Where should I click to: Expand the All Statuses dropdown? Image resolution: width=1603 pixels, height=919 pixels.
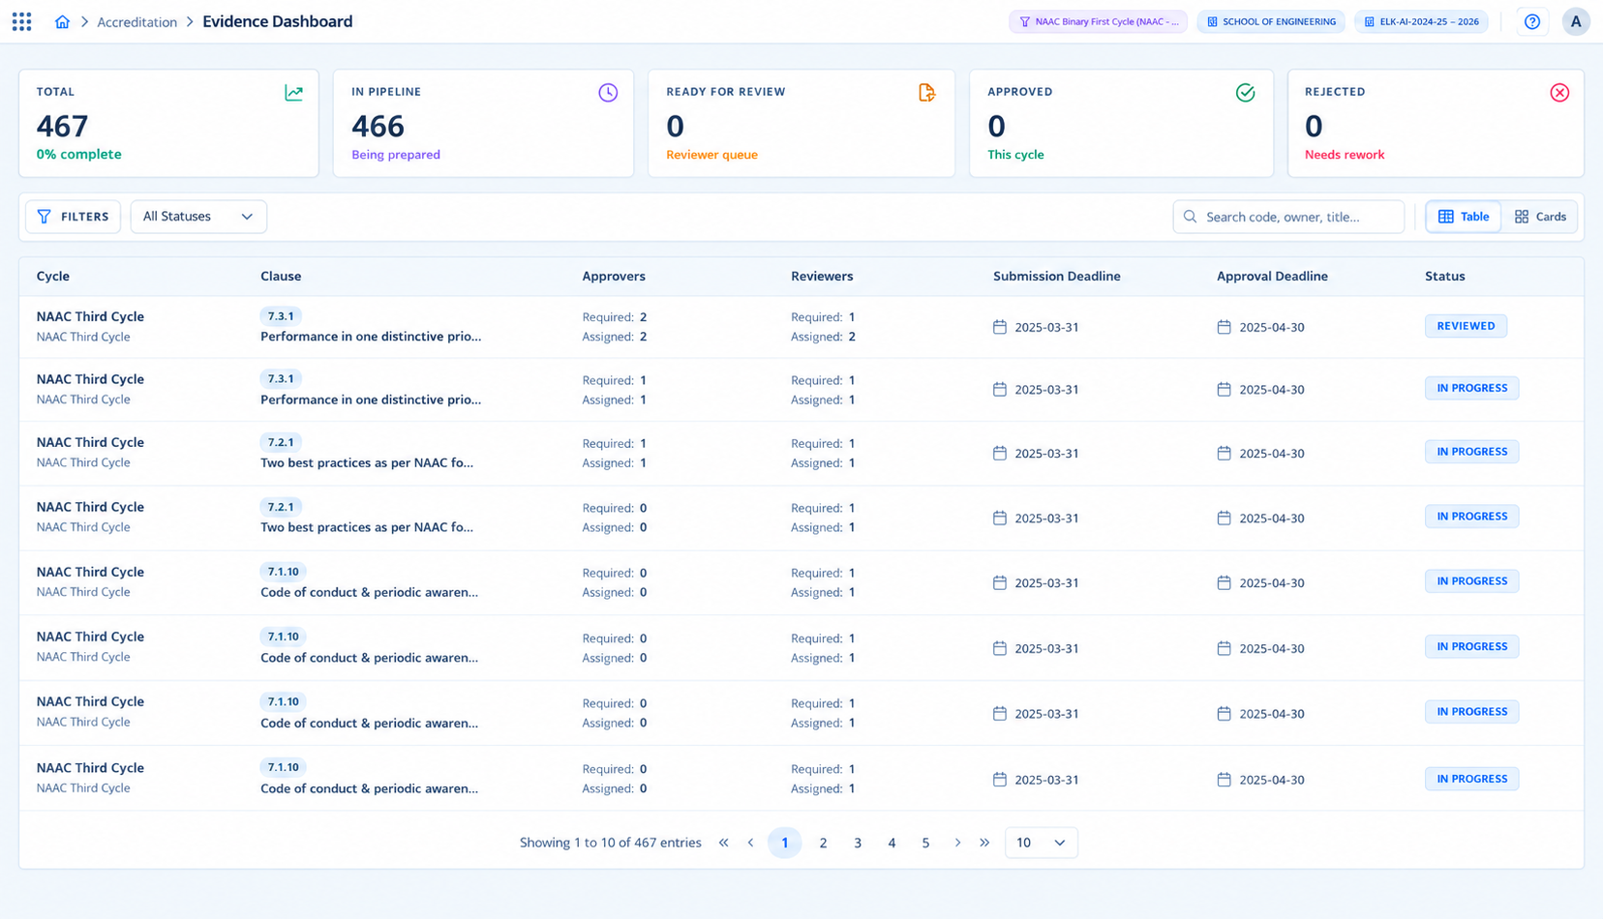point(198,217)
